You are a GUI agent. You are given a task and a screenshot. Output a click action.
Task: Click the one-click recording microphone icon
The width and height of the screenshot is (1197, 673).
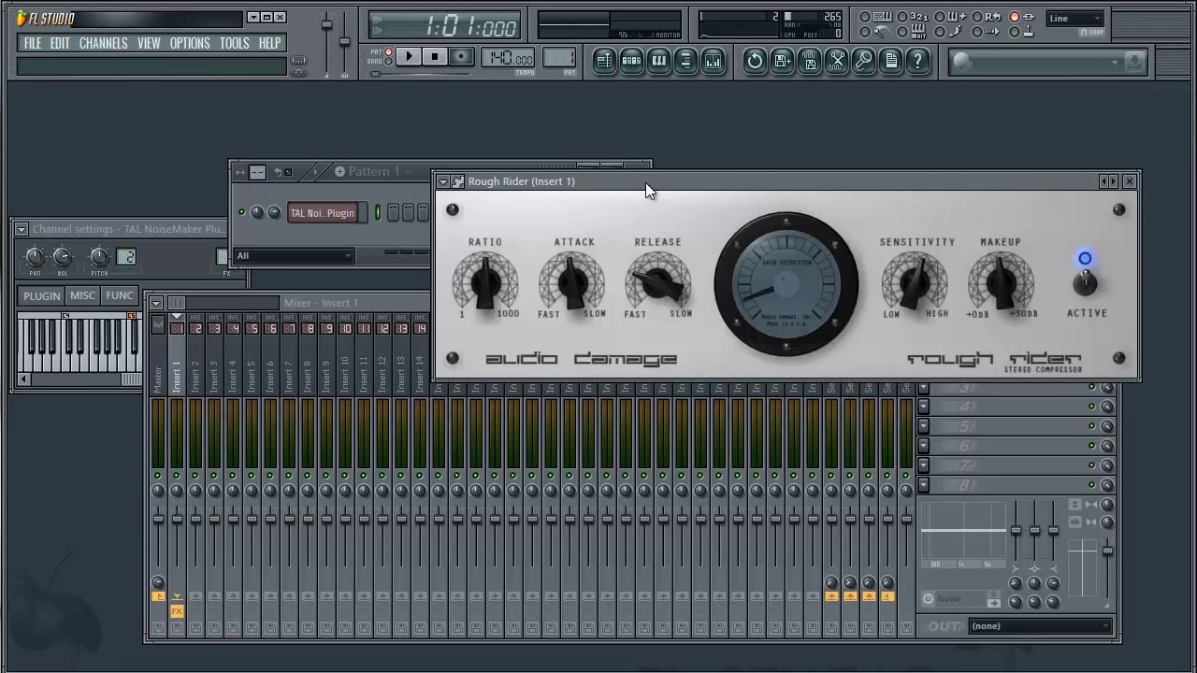tap(864, 62)
